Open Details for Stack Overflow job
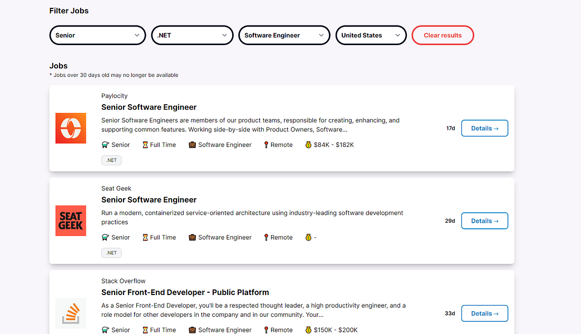 (x=485, y=313)
